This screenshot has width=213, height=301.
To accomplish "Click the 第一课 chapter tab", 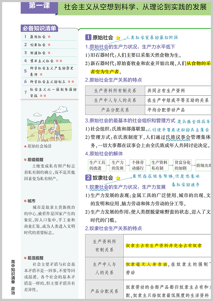I will (39, 6).
